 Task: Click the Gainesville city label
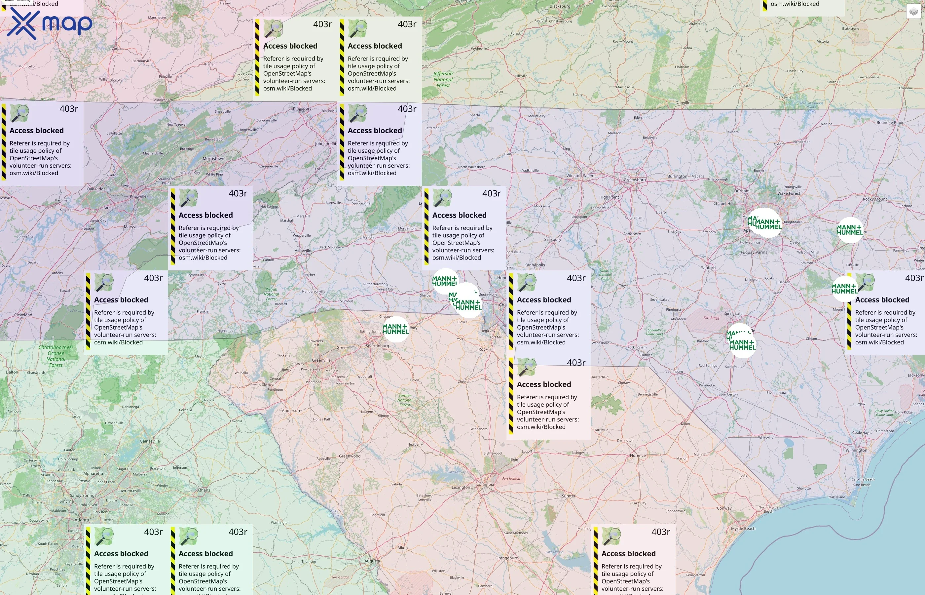click(x=149, y=441)
